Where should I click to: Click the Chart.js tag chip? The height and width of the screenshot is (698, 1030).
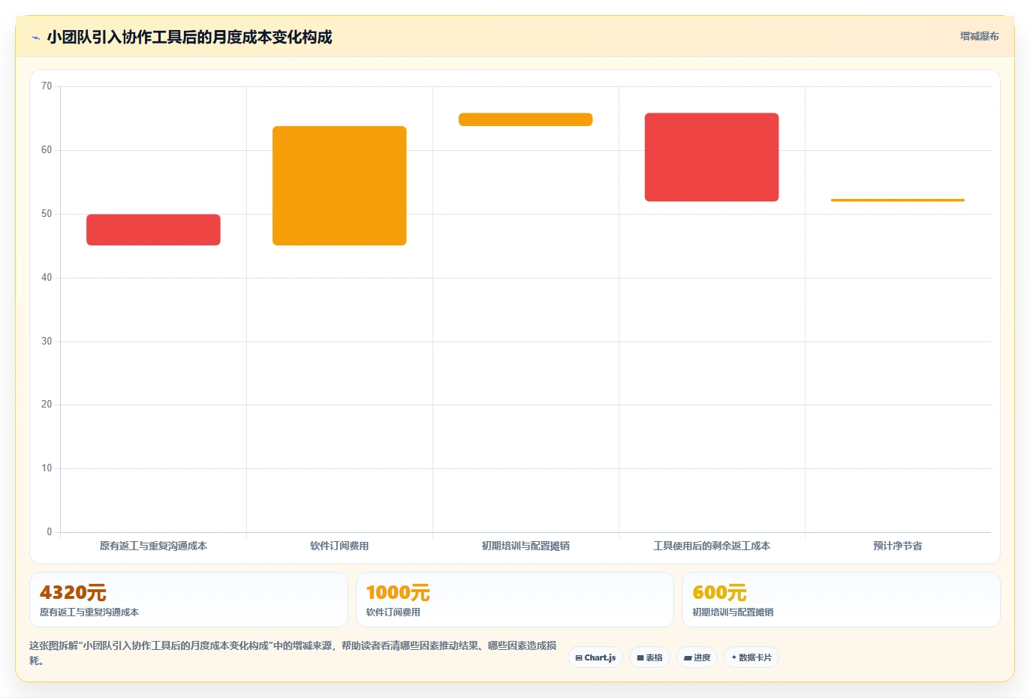pyautogui.click(x=595, y=657)
